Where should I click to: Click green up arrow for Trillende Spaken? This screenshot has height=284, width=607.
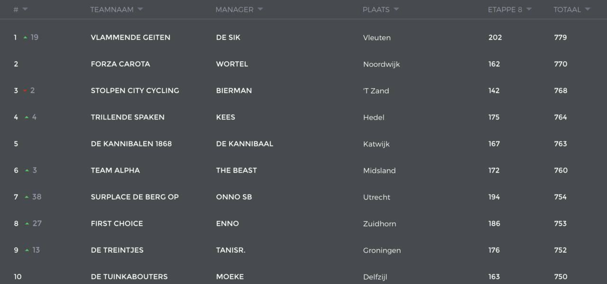(x=27, y=117)
